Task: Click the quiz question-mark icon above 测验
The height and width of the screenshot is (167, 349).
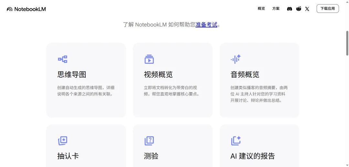Action: click(x=149, y=141)
